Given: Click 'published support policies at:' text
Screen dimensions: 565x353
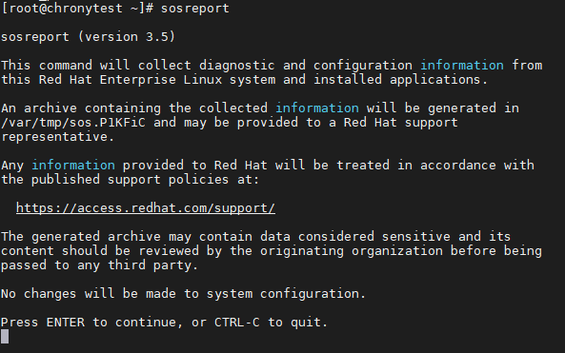Looking at the screenshot, I should [145, 180].
